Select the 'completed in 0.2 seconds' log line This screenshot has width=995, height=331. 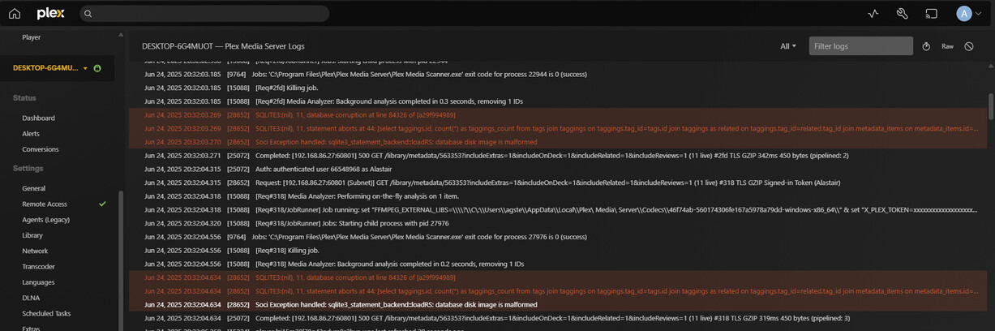point(558,264)
